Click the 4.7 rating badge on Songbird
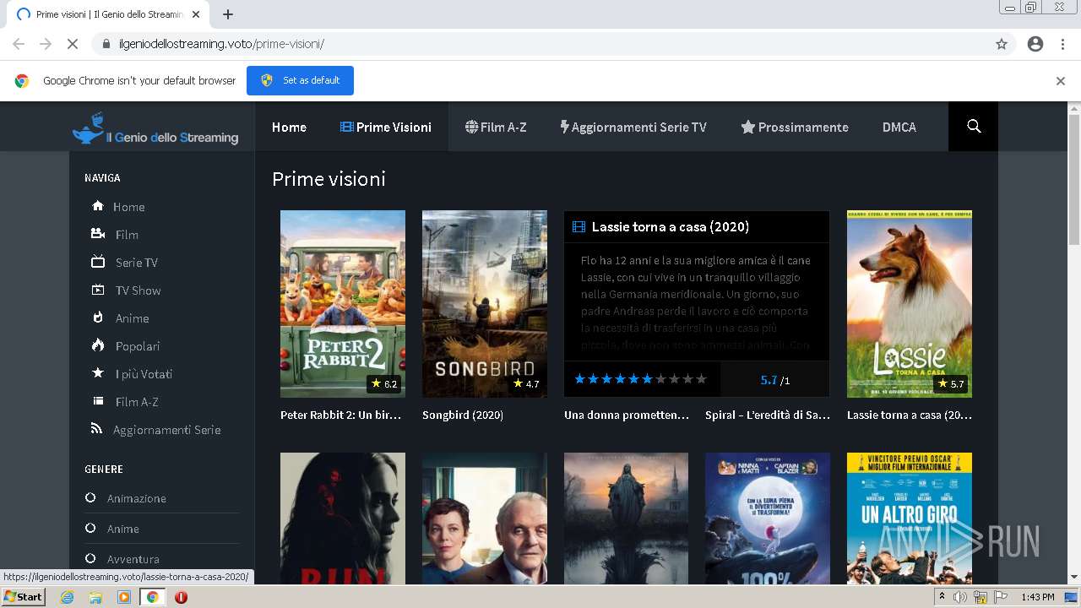 coord(525,383)
